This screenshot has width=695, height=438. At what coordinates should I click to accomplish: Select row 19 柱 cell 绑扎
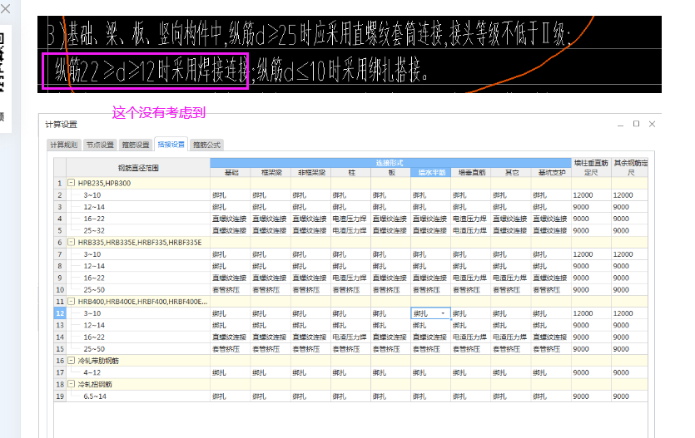click(x=351, y=396)
